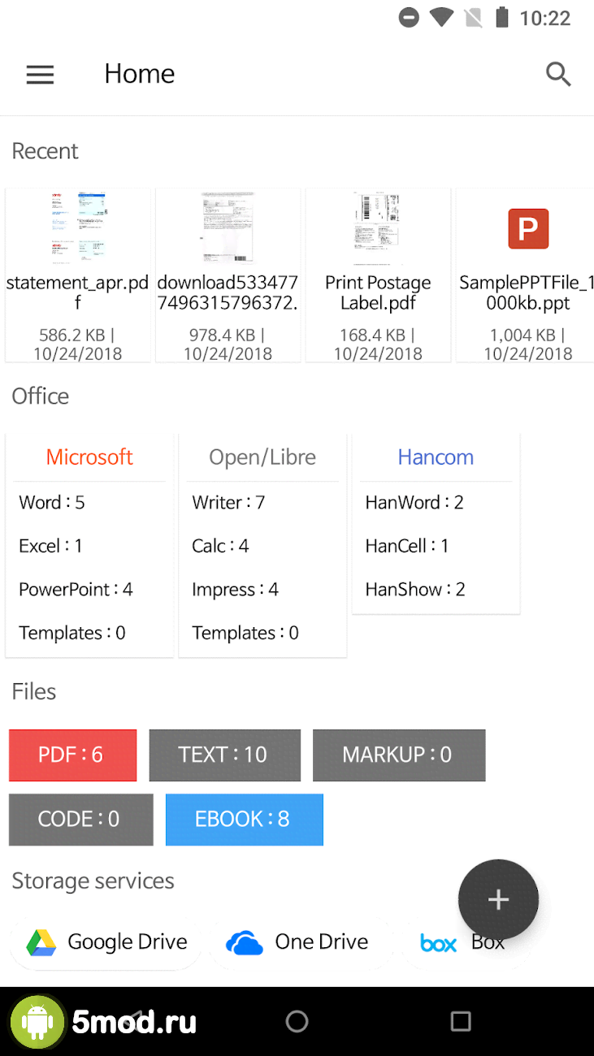Screen dimensions: 594x1056
Task: Tap the Android recent apps square
Action: [461, 1021]
